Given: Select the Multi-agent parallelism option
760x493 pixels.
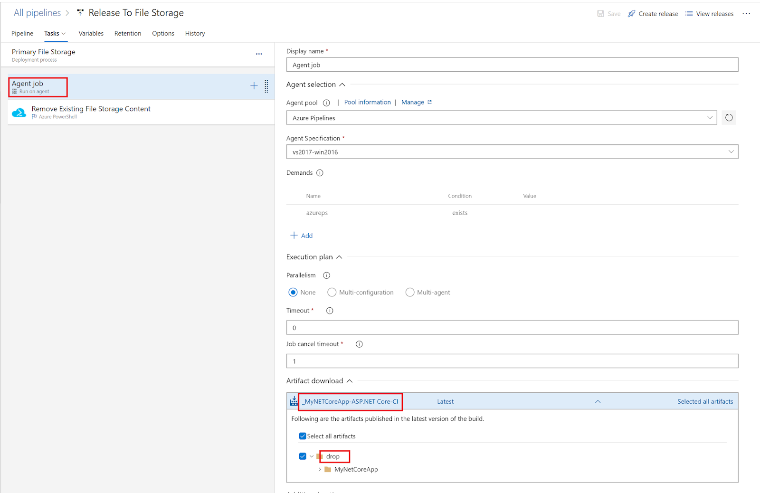Looking at the screenshot, I should click(x=409, y=292).
